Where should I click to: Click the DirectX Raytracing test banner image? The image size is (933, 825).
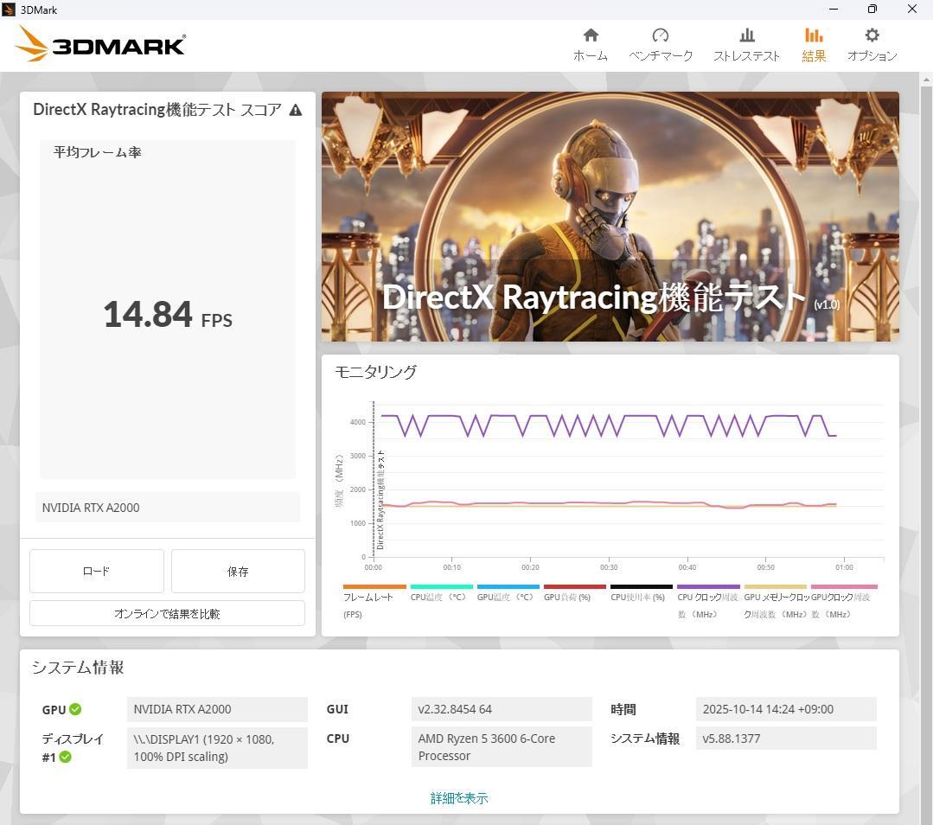point(610,216)
